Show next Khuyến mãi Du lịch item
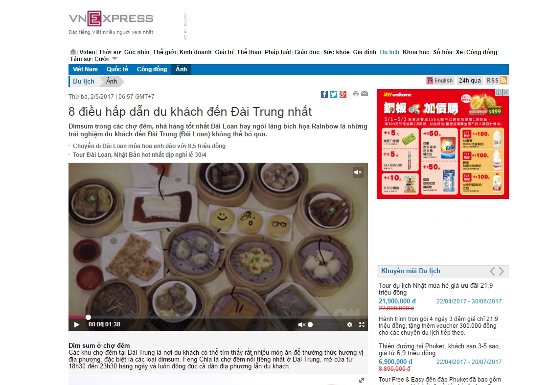 [x=501, y=271]
